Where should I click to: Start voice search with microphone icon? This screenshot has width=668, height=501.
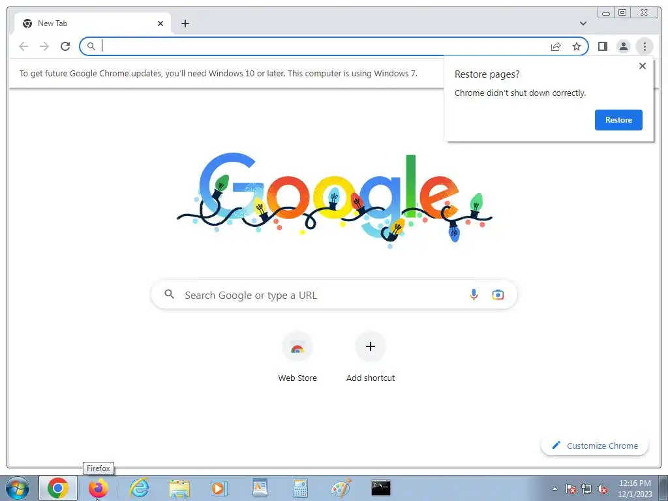click(474, 294)
